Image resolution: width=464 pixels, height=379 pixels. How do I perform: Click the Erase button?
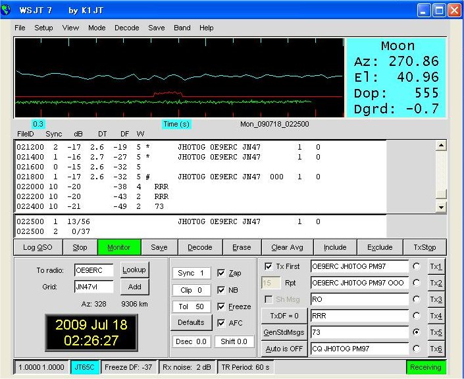242,247
